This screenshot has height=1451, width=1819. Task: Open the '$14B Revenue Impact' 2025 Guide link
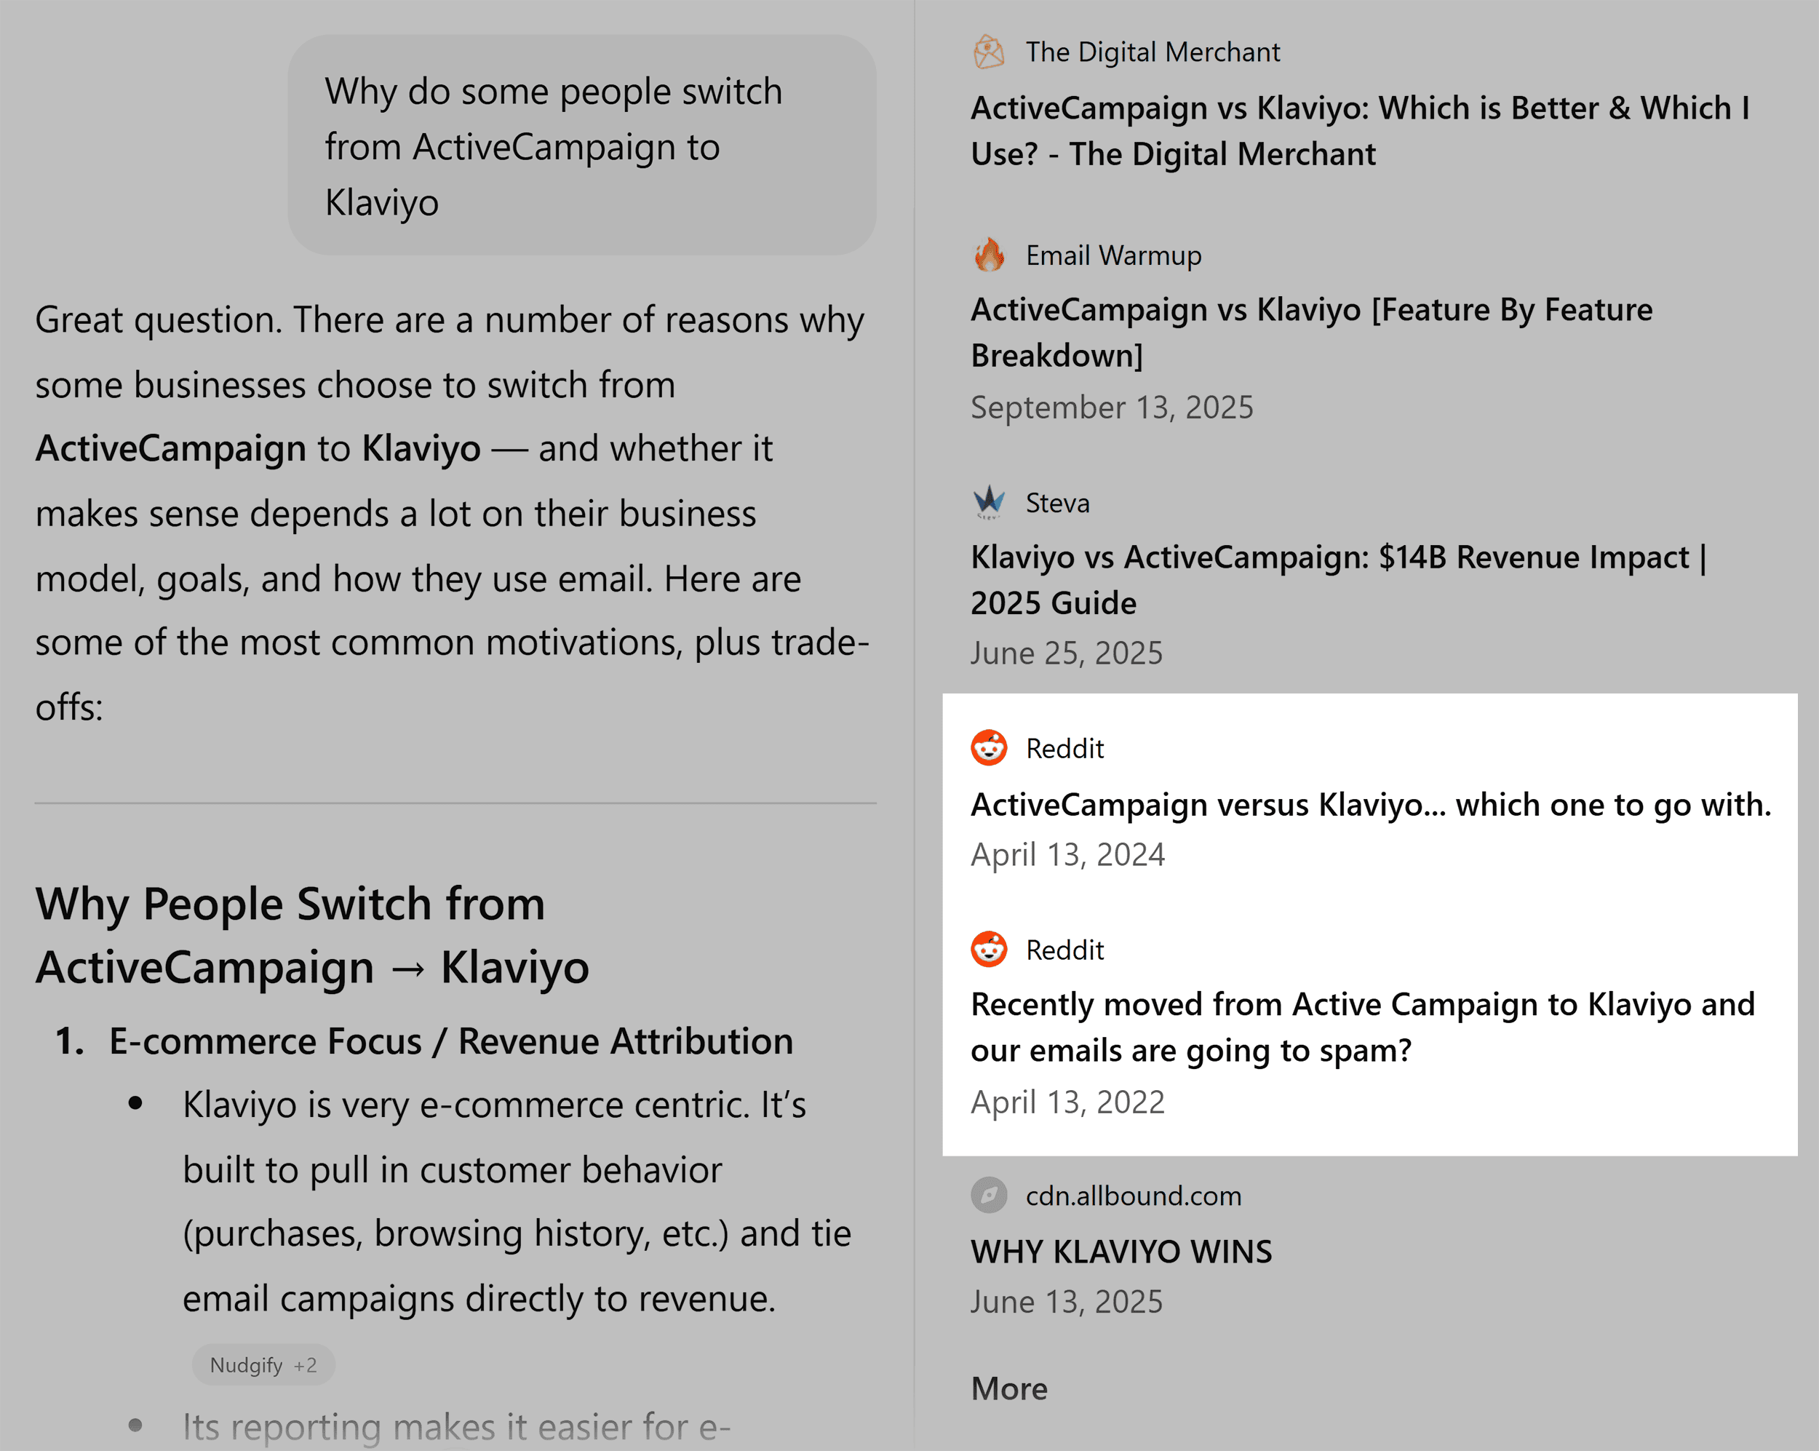click(x=1338, y=579)
